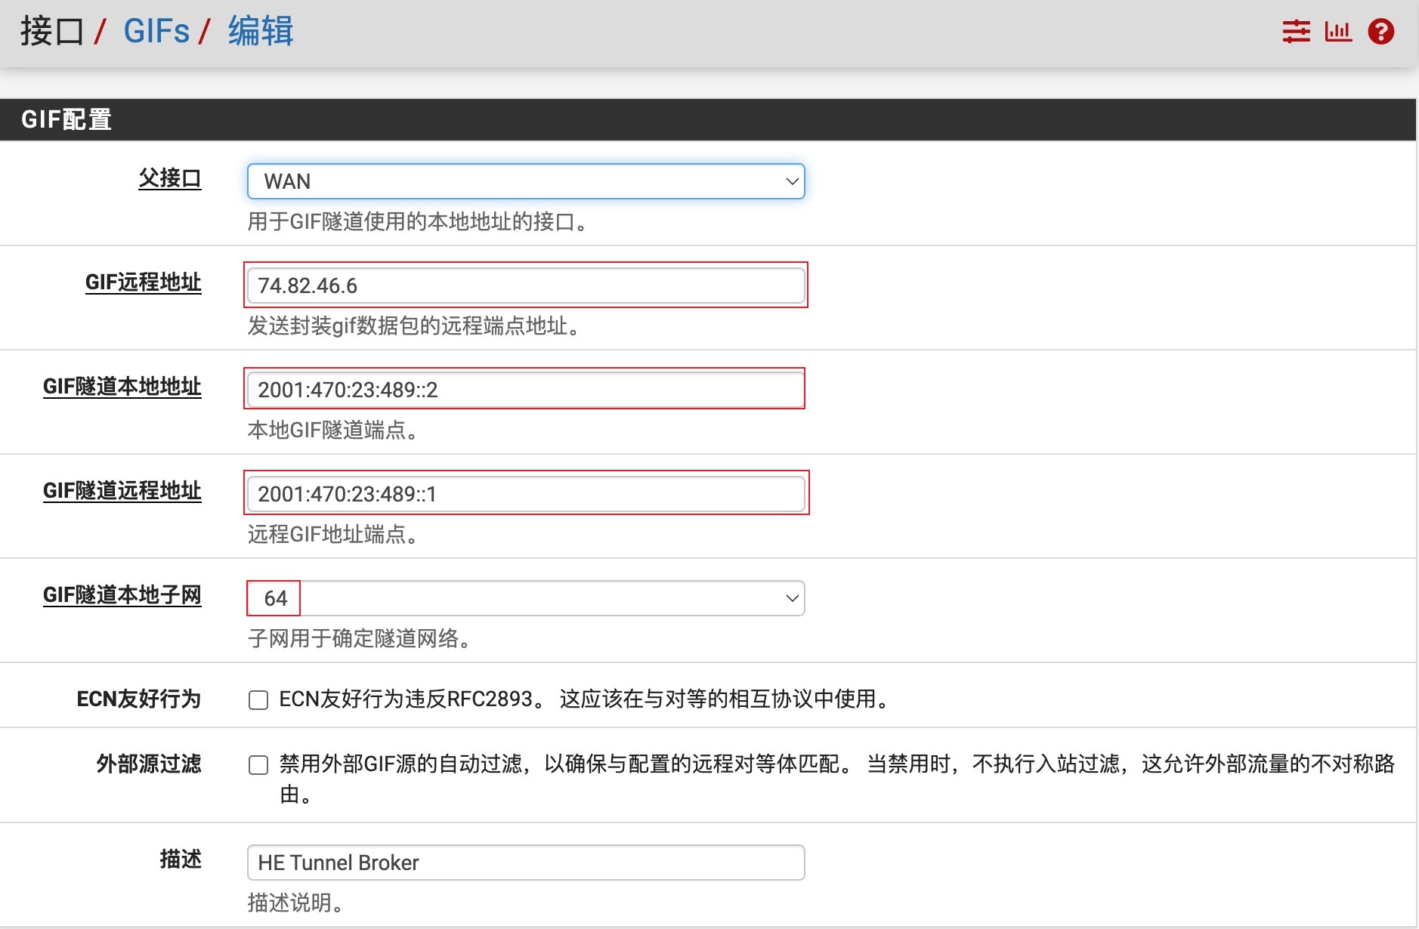Screen dimensions: 1419x929
Task: Click the GIF隧道本地子网 field label
Action: point(122,595)
